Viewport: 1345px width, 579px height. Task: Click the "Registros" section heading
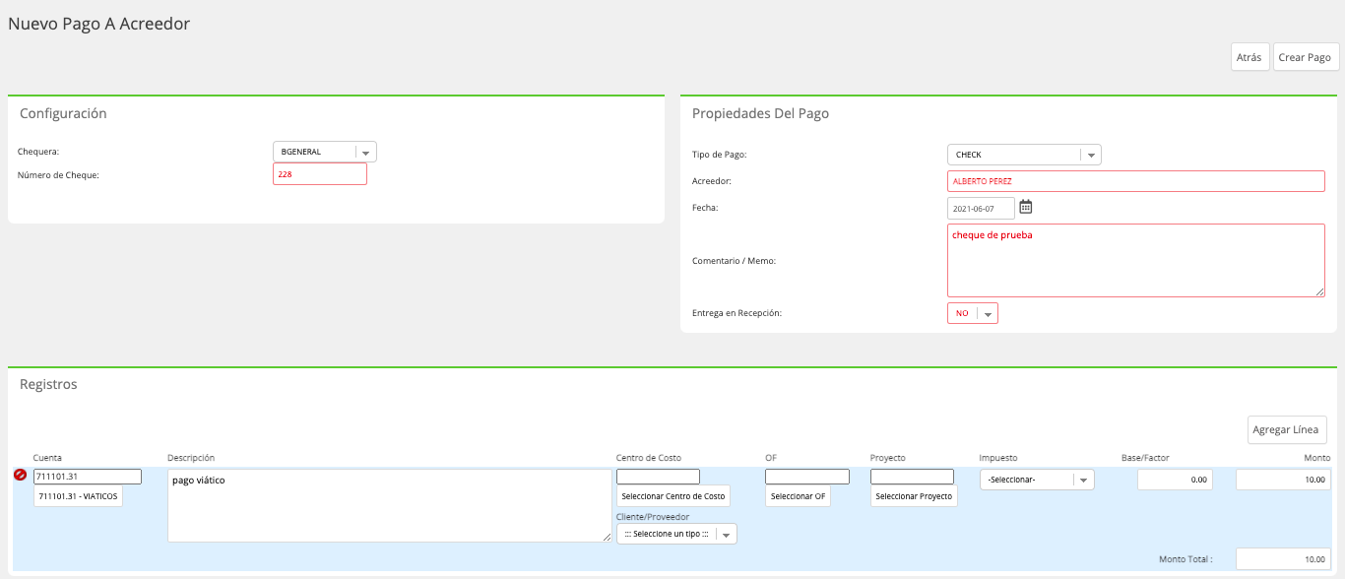tap(48, 384)
